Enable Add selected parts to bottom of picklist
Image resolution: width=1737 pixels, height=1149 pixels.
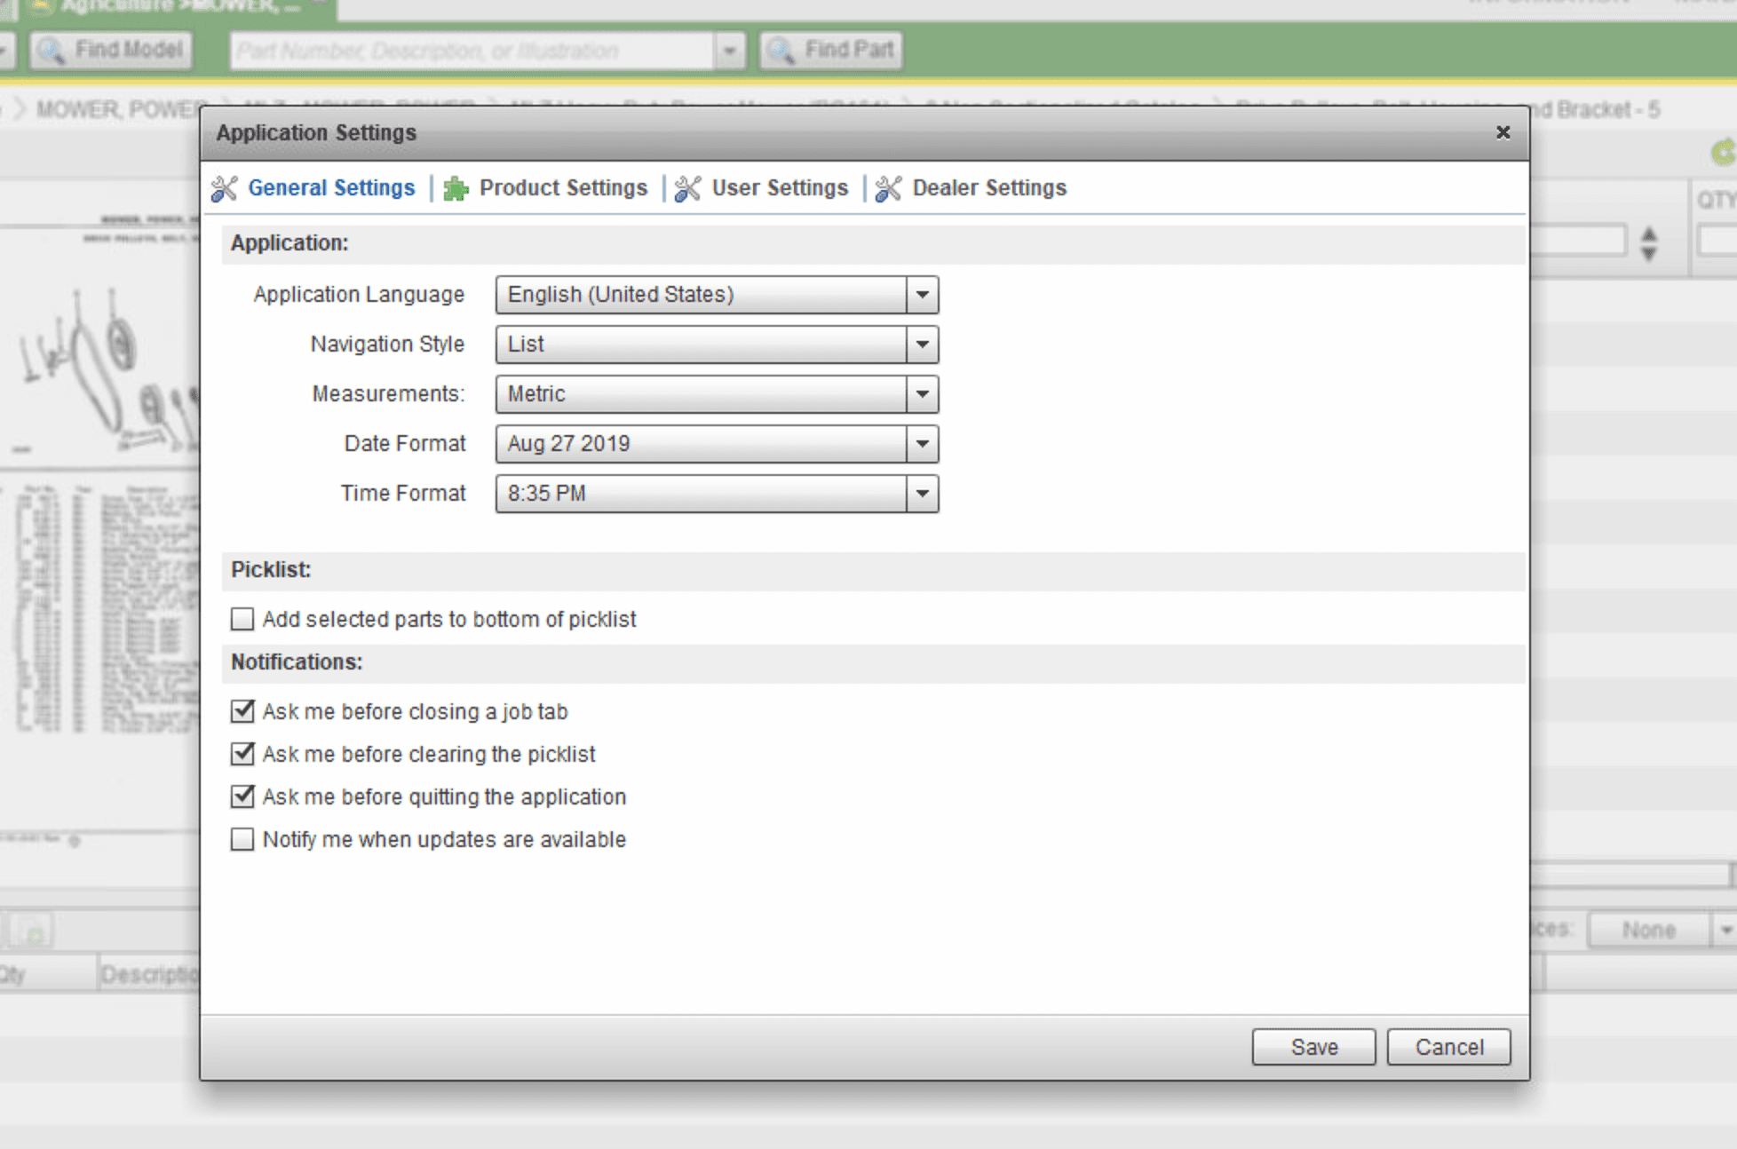pos(242,619)
